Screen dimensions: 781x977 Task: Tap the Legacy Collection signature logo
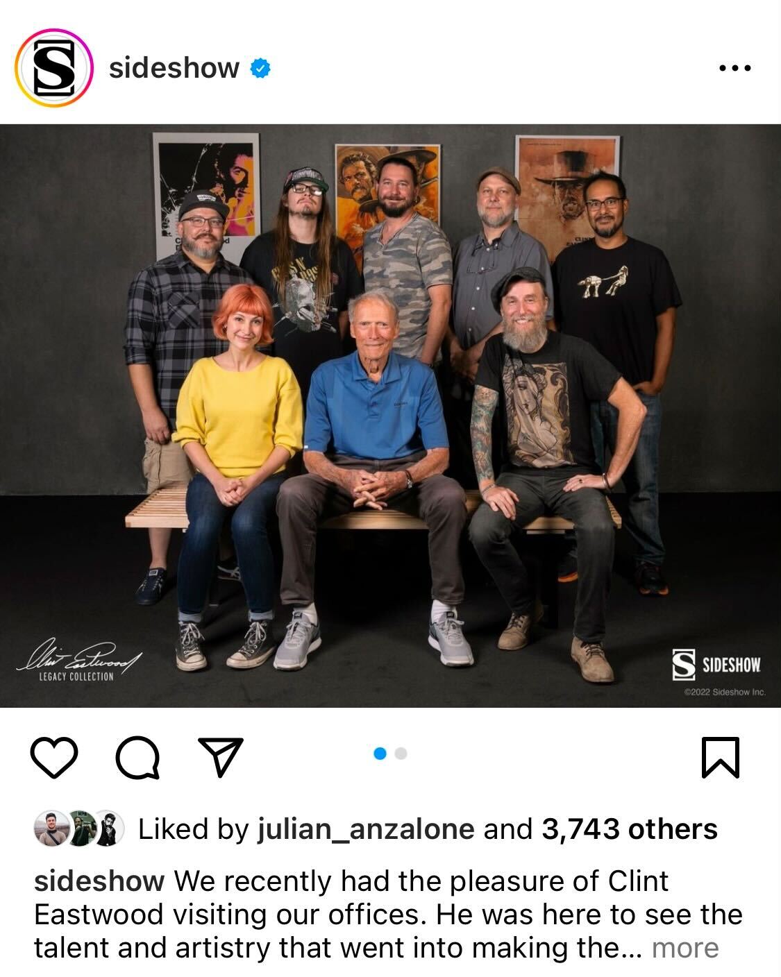click(78, 659)
